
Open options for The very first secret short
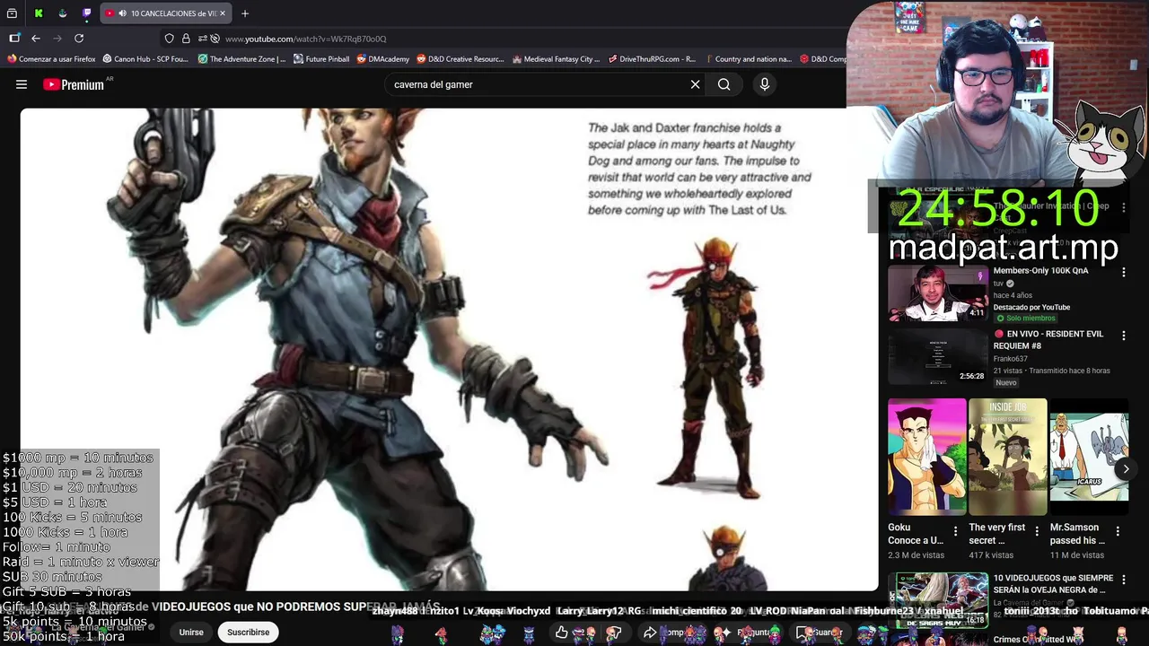click(x=1037, y=531)
